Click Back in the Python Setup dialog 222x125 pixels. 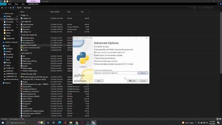click(x=99, y=81)
